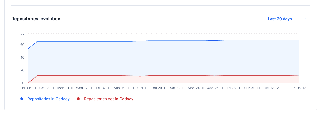Click the blue dot legend marker

[x=22, y=99]
